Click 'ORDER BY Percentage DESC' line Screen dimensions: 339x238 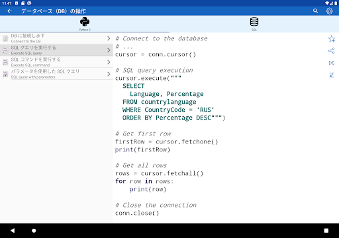(173, 118)
